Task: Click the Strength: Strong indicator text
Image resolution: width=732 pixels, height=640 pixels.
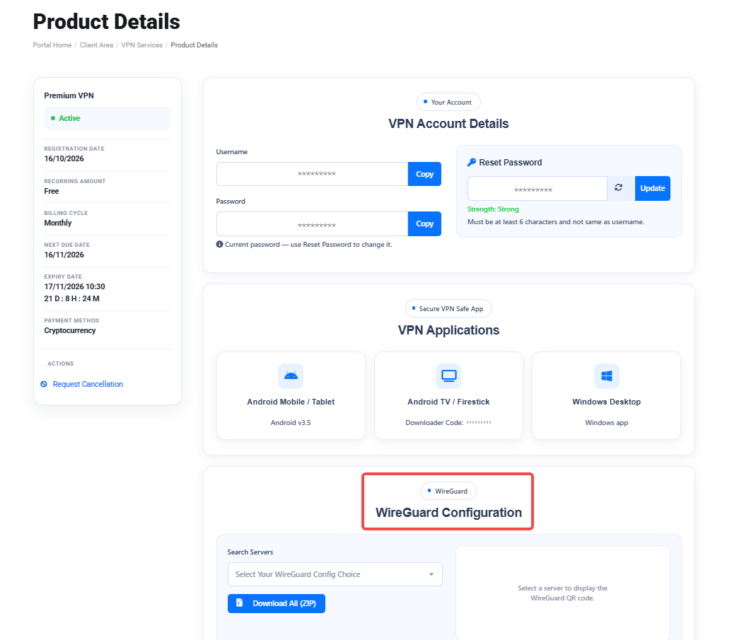Action: pyautogui.click(x=493, y=209)
